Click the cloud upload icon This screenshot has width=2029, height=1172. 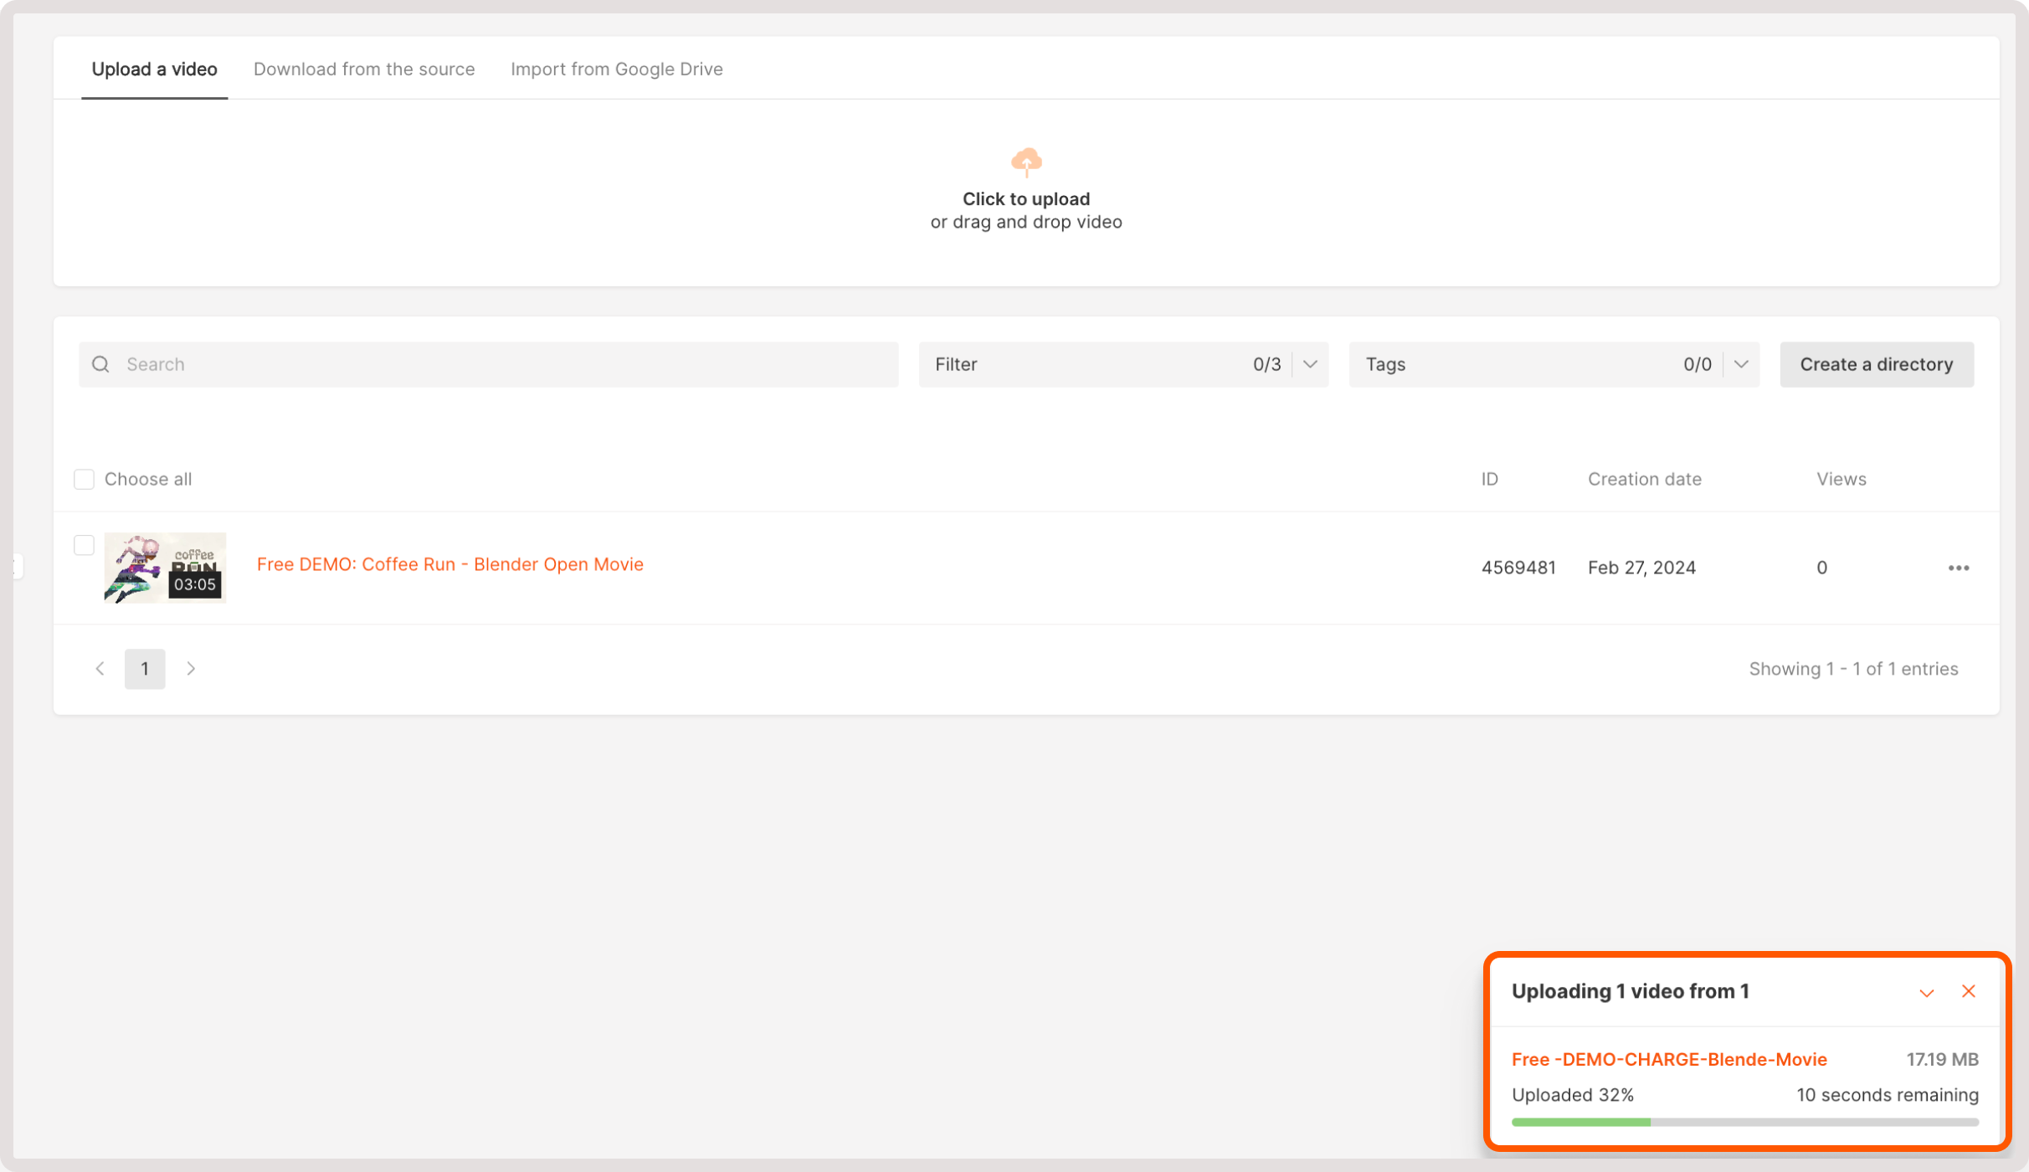(x=1026, y=162)
